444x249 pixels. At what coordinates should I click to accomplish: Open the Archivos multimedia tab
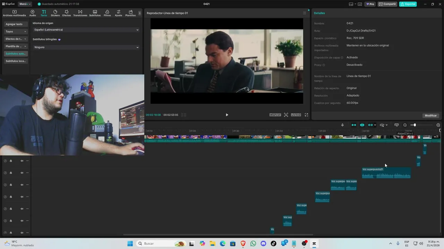pyautogui.click(x=14, y=13)
